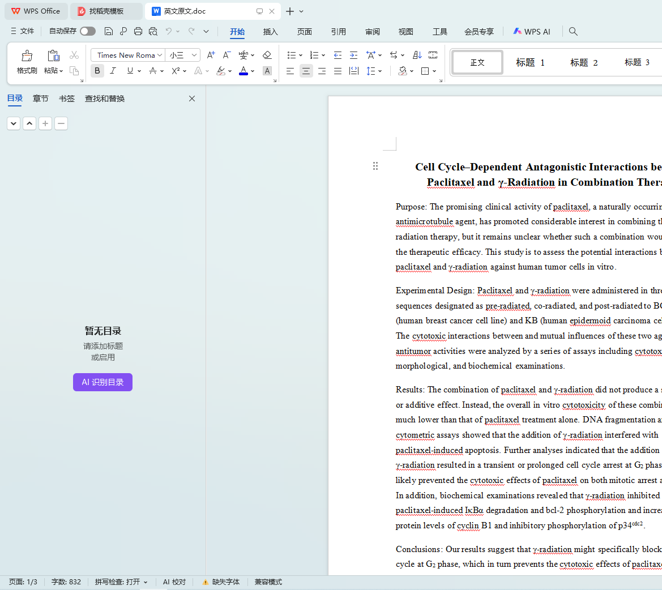Open the 插入 Insert tab
The width and height of the screenshot is (662, 590).
pyautogui.click(x=271, y=32)
